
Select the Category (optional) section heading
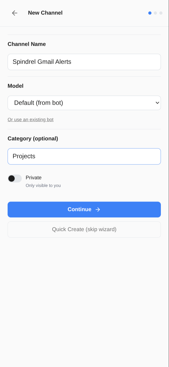(x=33, y=138)
